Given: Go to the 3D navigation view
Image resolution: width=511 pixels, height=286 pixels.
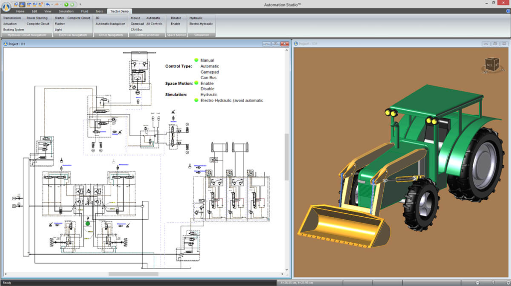Looking at the screenshot, I should pyautogui.click(x=97, y=18).
